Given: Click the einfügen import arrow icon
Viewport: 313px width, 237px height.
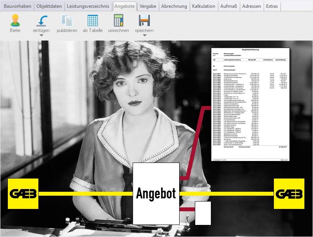Looking at the screenshot, I should point(41,20).
